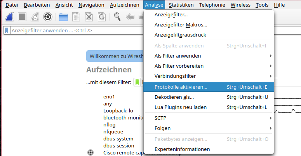
Task: Click the restart capture fin icon
Action: click(x=35, y=17)
